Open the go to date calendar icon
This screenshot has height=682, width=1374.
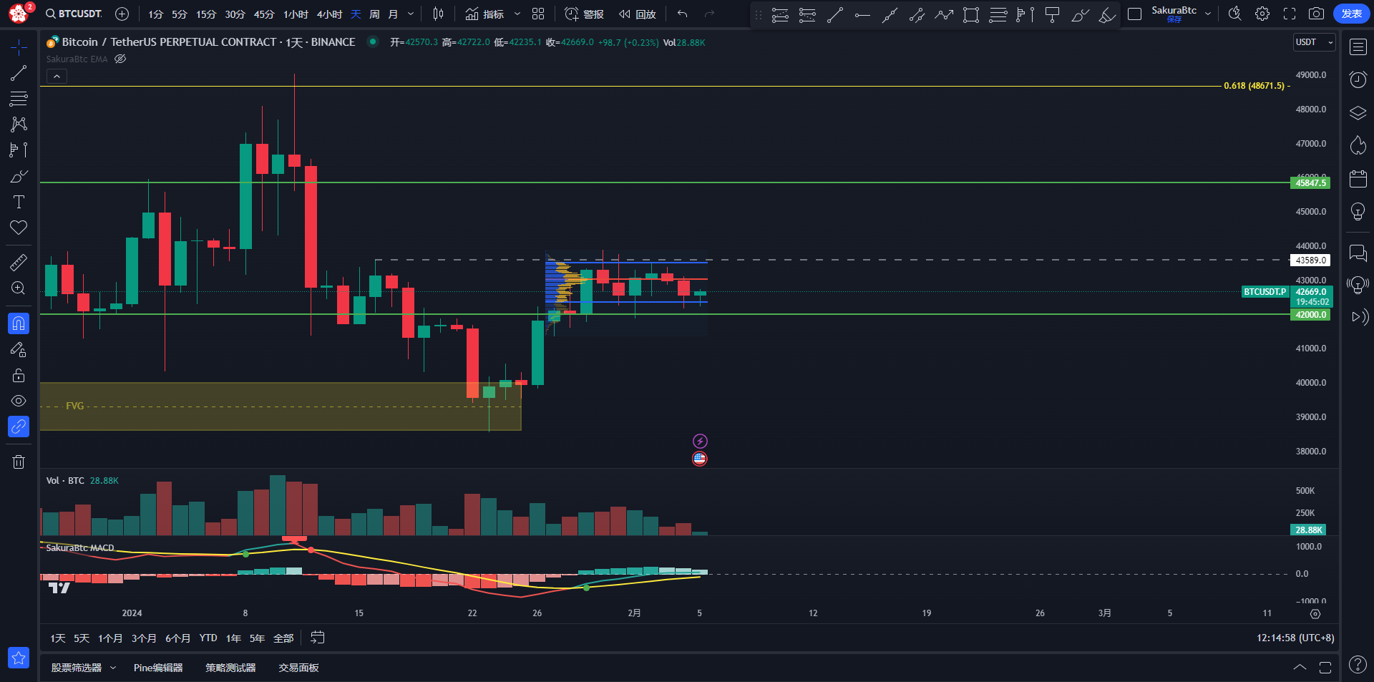tap(318, 638)
